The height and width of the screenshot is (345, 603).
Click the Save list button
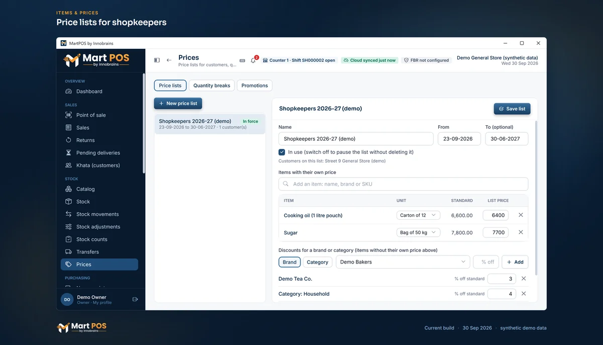[x=512, y=109]
